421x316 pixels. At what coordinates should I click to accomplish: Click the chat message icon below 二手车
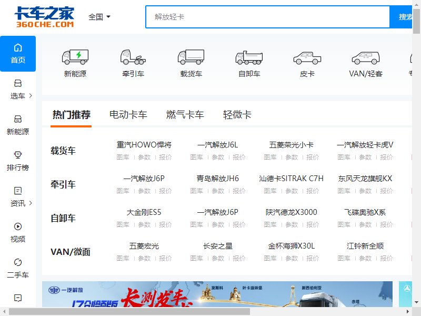click(x=18, y=298)
